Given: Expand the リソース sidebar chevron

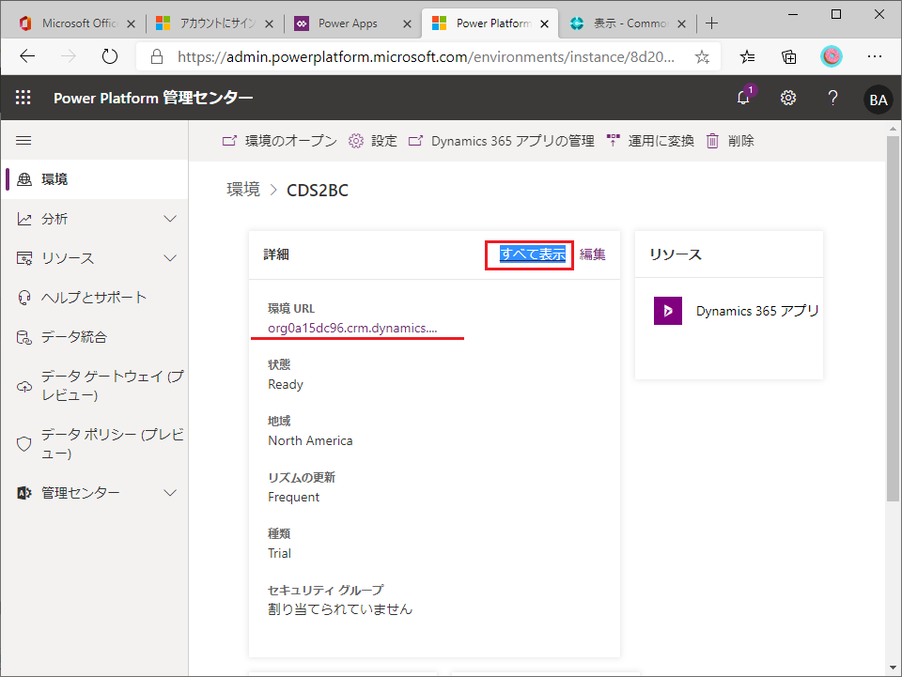Looking at the screenshot, I should point(170,258).
